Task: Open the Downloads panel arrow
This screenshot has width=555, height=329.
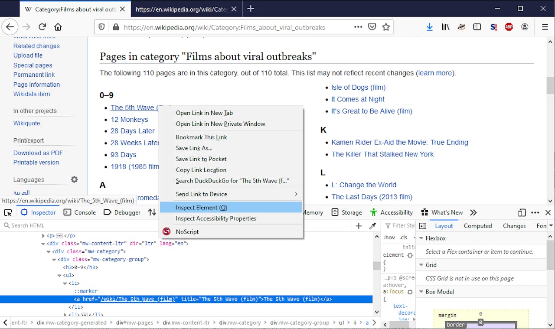Action: pos(429,27)
